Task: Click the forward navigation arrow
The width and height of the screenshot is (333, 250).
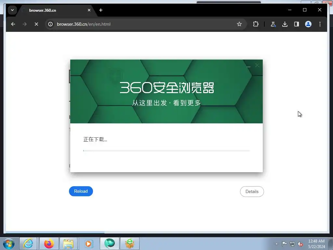Action: (x=25, y=24)
